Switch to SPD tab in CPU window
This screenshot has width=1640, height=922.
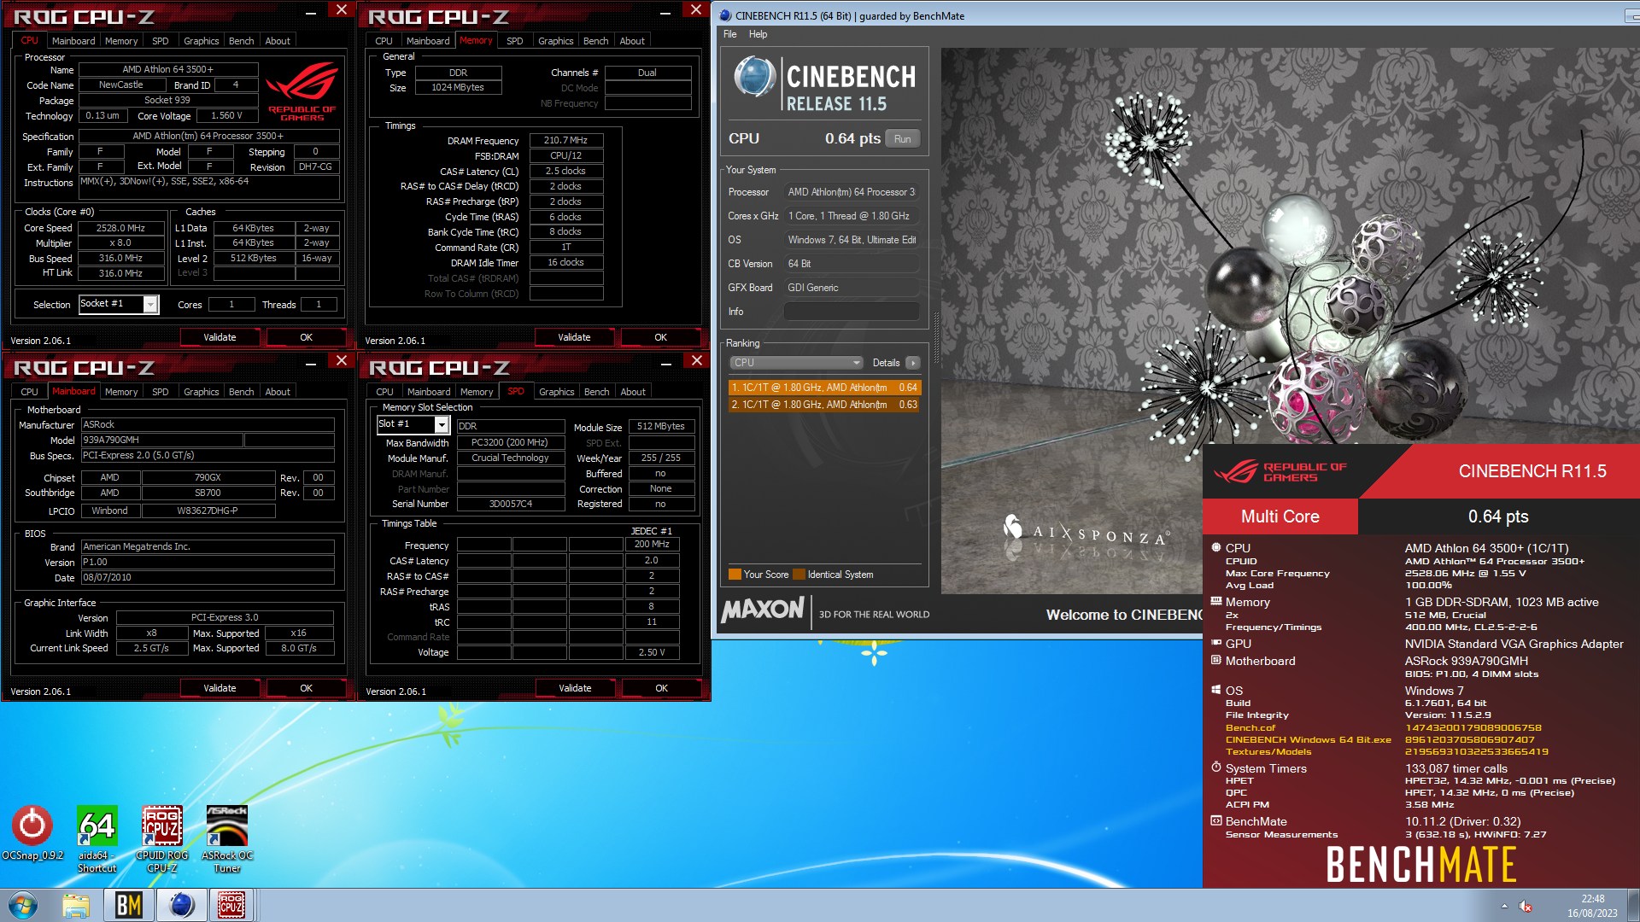point(160,41)
